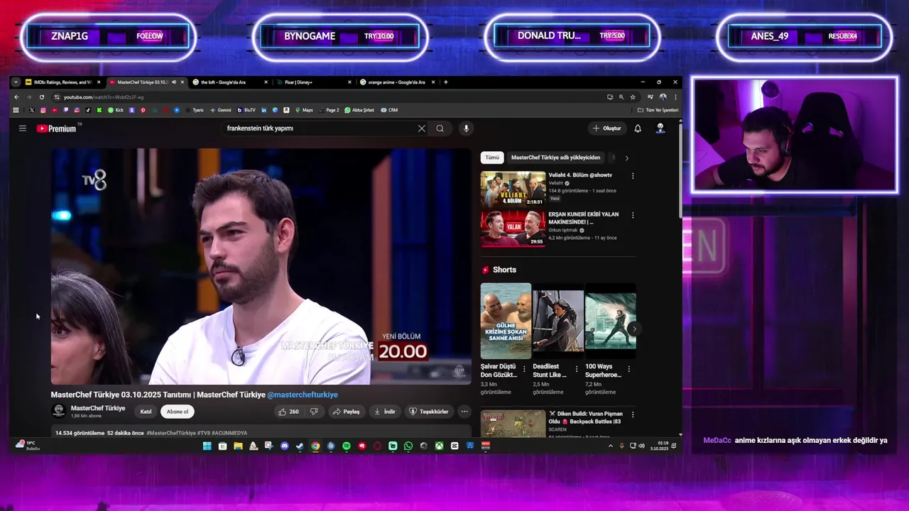Clear the YouTube search box text
The image size is (909, 511).
click(421, 128)
